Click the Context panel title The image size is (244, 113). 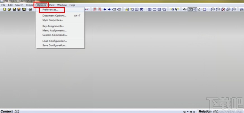[7, 111]
